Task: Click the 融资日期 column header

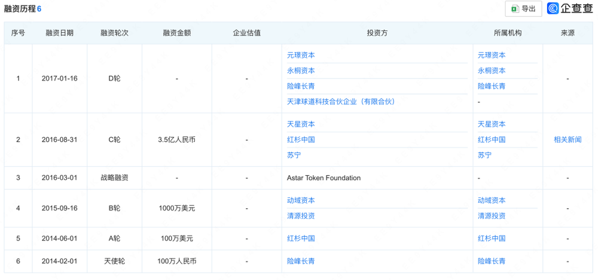Action: (x=59, y=33)
